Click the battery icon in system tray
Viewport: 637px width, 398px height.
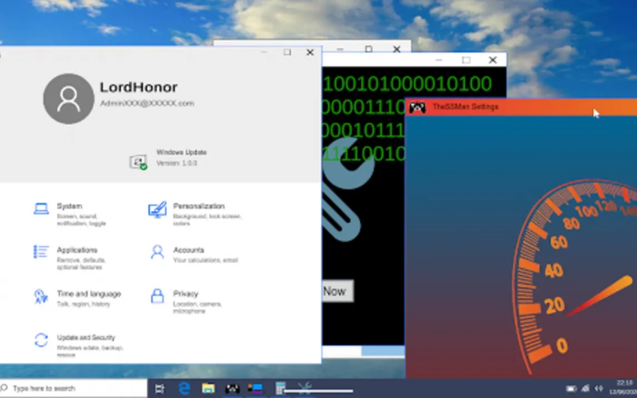pos(571,389)
